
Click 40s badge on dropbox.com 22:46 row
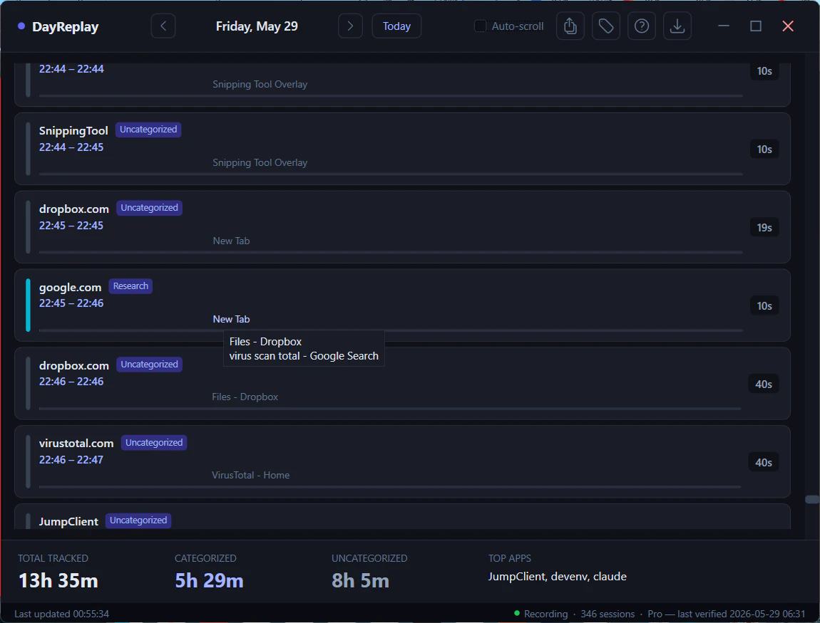(x=764, y=384)
